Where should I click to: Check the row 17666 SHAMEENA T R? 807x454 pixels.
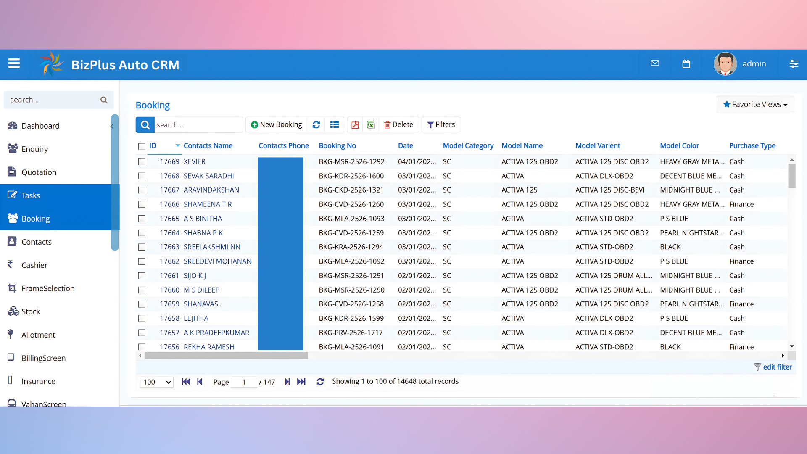click(142, 204)
